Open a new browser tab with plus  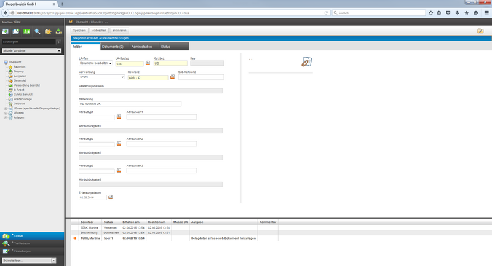coord(62,4)
